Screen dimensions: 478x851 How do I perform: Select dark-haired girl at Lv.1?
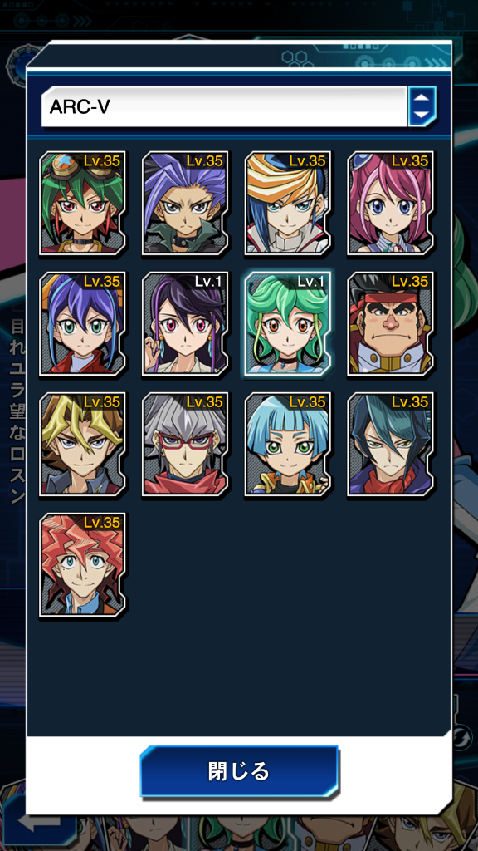pyautogui.click(x=186, y=323)
